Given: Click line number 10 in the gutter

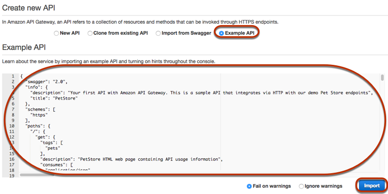Looking at the screenshot, I should click(x=12, y=126).
